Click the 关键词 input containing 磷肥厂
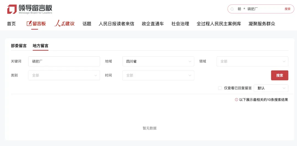 click(64, 61)
